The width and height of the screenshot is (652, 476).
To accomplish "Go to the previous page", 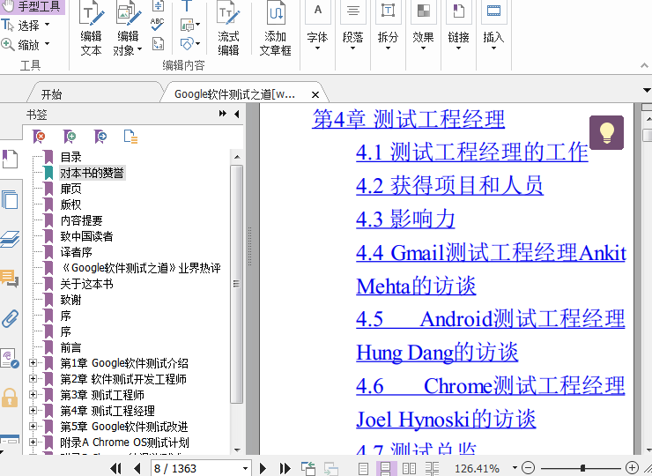I will tap(137, 469).
